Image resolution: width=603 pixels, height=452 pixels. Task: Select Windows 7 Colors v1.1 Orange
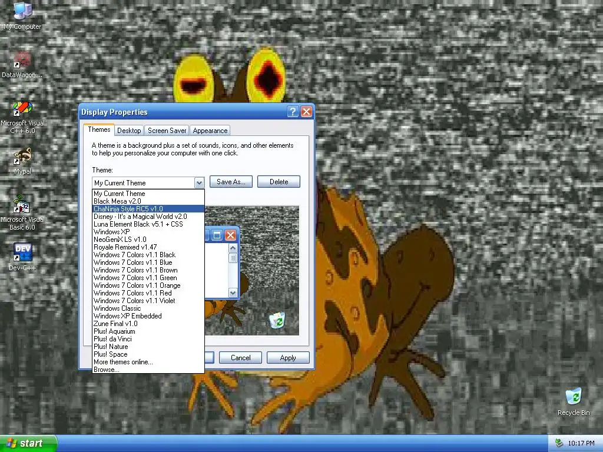[x=148, y=286]
